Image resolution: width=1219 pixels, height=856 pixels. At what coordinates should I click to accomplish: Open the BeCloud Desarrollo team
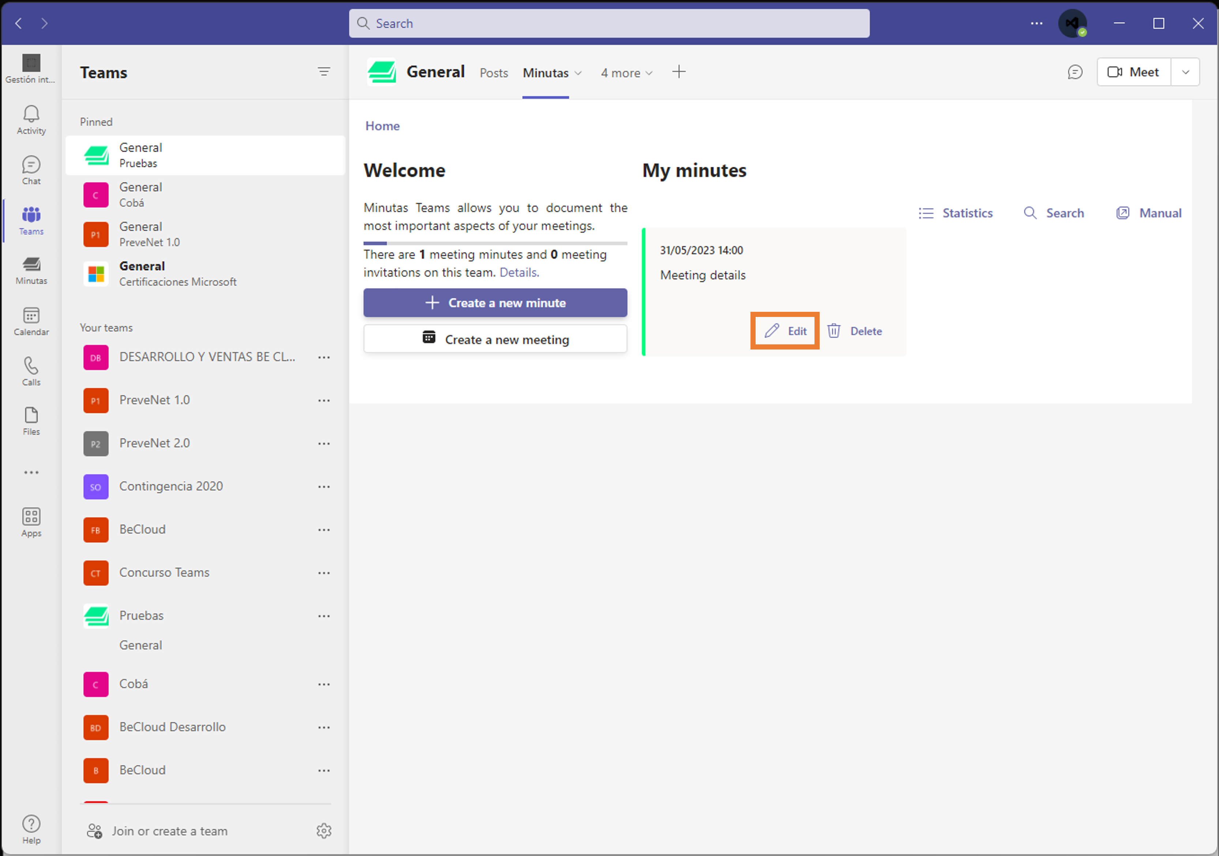pyautogui.click(x=206, y=728)
